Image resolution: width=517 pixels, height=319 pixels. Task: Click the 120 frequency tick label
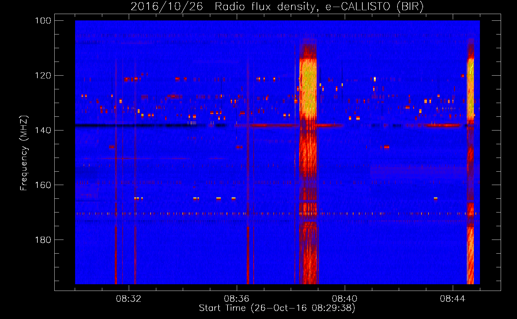[43, 76]
